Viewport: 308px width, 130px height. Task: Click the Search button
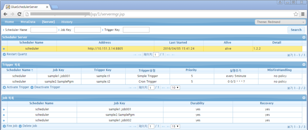pos(296,30)
